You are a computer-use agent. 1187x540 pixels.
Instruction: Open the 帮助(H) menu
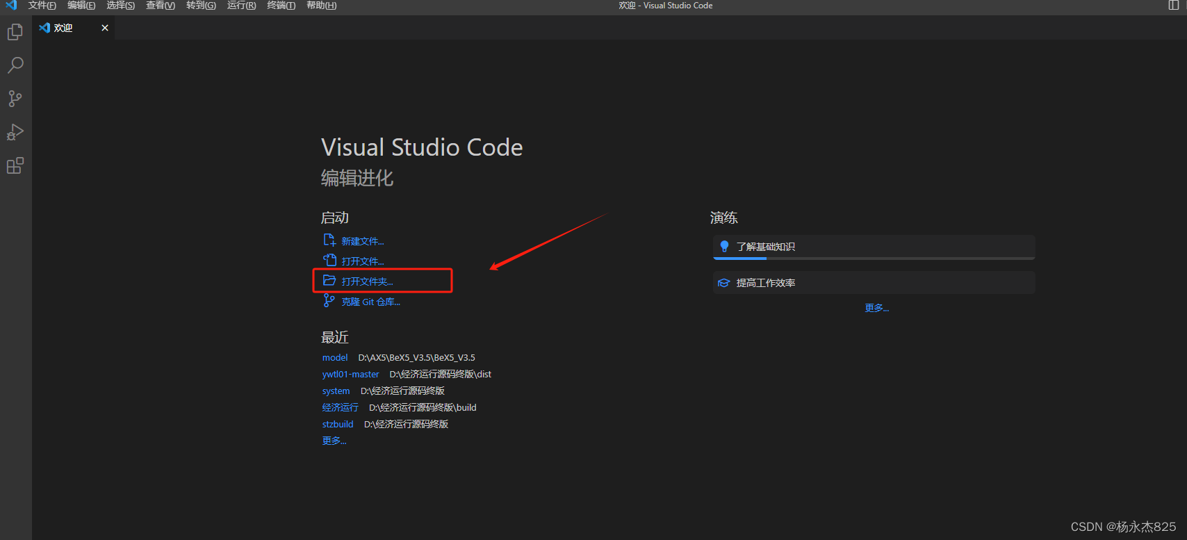point(322,5)
